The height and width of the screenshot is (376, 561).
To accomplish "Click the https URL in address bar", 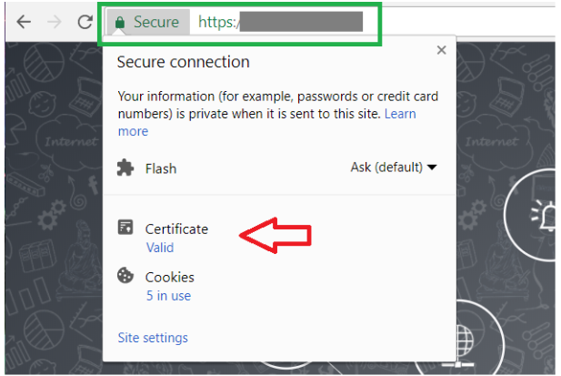I will [x=280, y=22].
